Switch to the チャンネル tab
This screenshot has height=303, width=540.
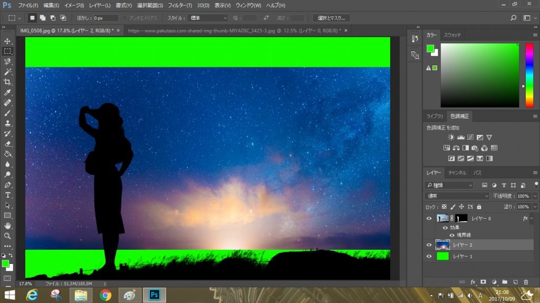click(x=457, y=173)
